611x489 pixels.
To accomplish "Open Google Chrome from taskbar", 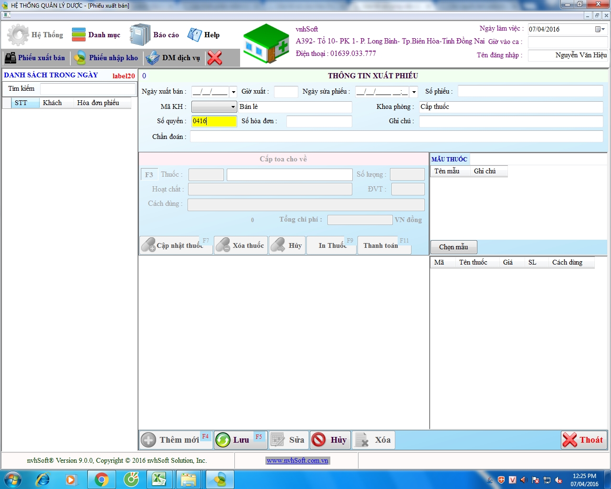I will coord(102,479).
